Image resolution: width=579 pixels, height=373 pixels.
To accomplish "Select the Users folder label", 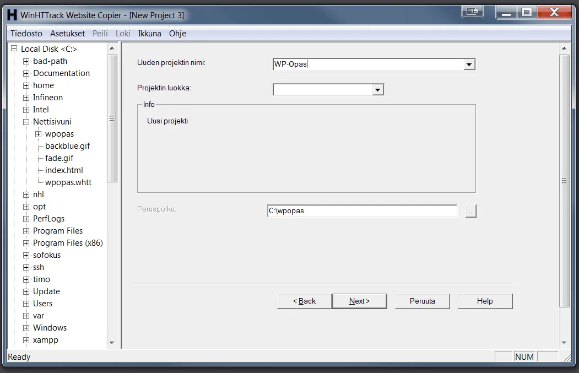I will [43, 304].
